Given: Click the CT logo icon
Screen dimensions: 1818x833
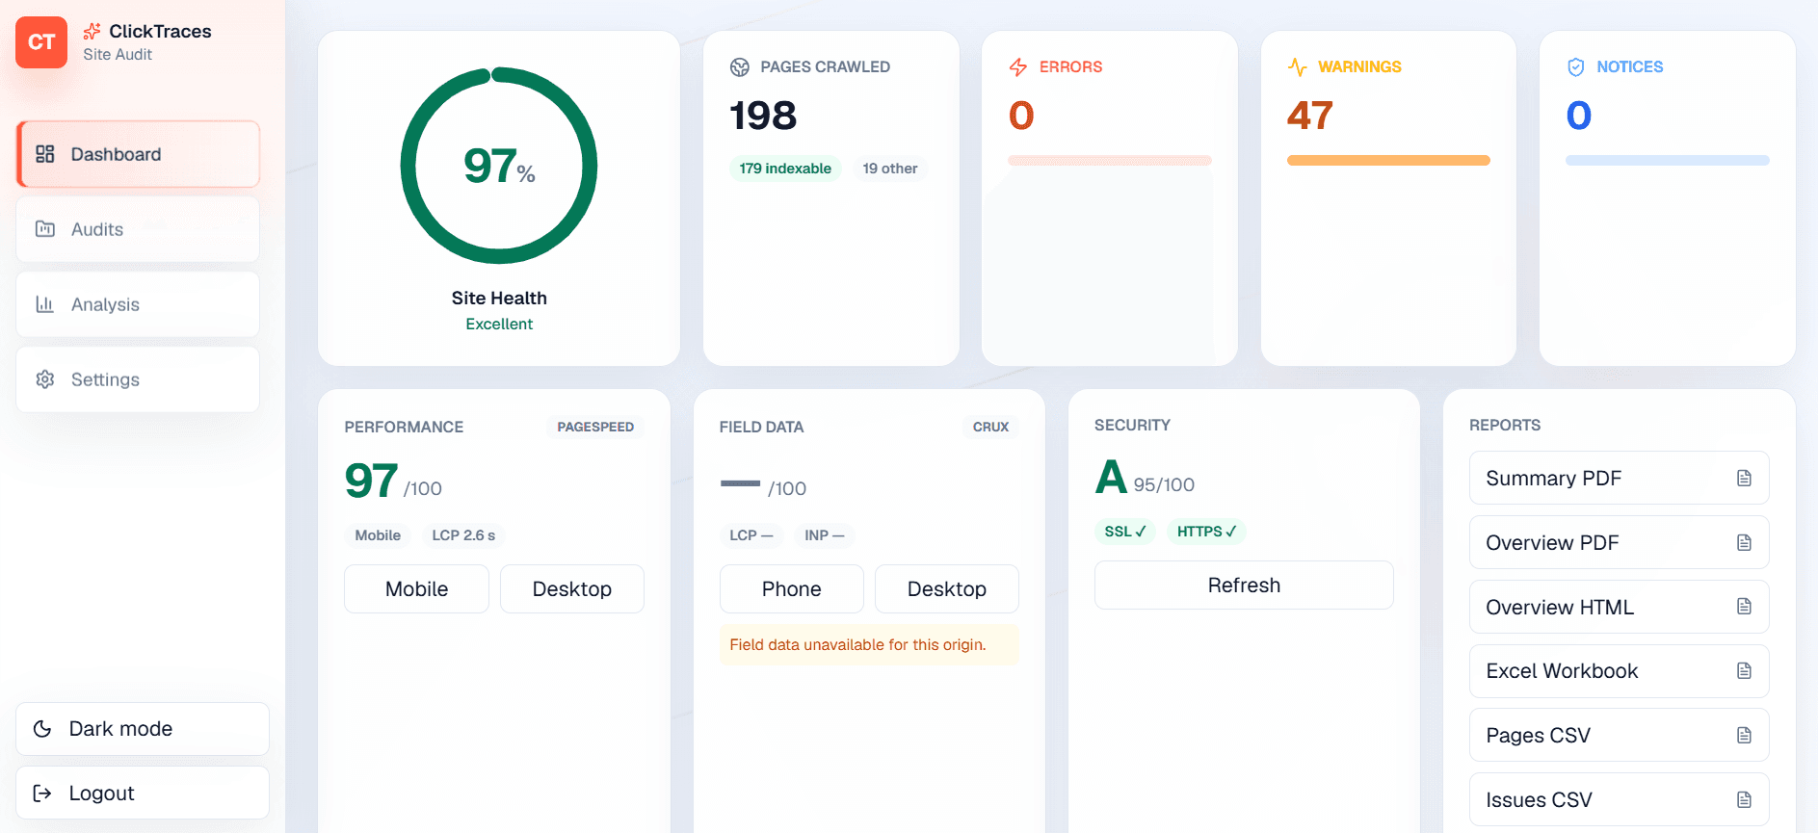Looking at the screenshot, I should 41,42.
